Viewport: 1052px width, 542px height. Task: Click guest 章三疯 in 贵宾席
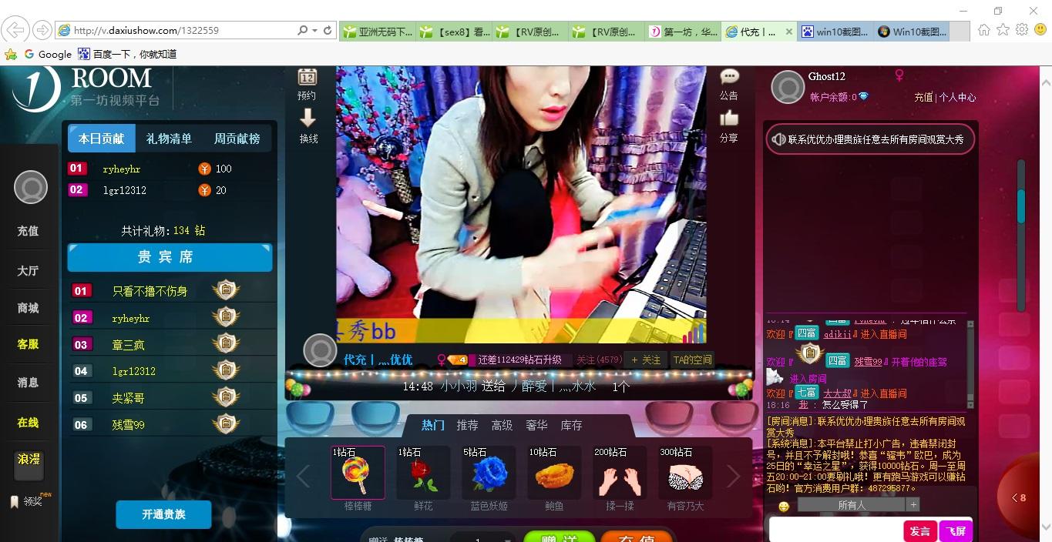(128, 344)
